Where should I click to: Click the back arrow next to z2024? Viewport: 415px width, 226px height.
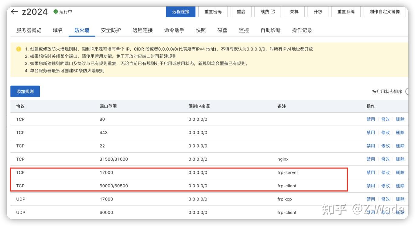tap(14, 12)
